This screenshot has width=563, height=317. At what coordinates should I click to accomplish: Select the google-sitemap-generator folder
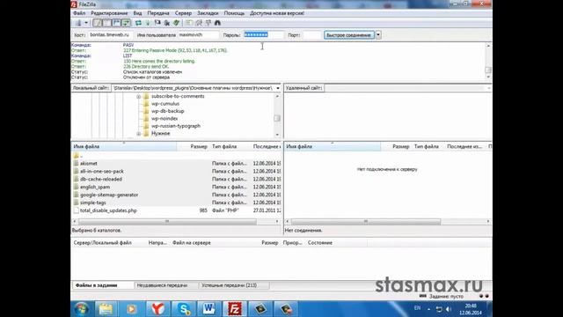(109, 195)
